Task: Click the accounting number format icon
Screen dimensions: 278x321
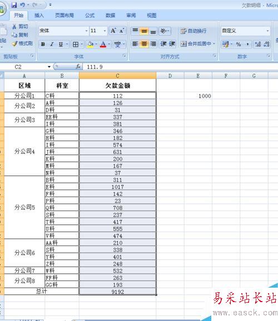Action: pyautogui.click(x=226, y=44)
